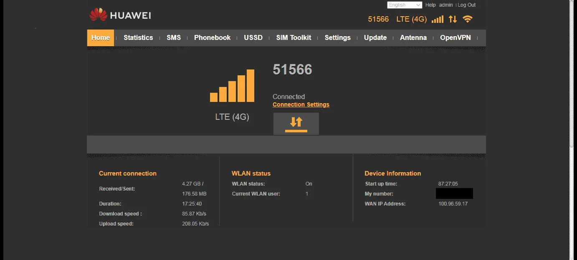Viewport: 577px width, 260px height.
Task: Click the LTE (4G) label under signal bars
Action: pyautogui.click(x=232, y=117)
